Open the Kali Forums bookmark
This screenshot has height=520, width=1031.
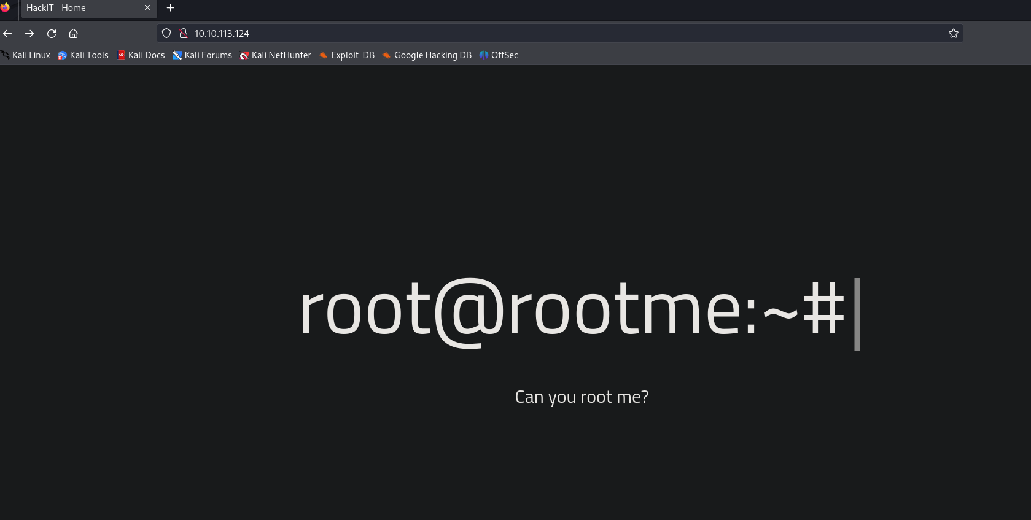click(203, 55)
